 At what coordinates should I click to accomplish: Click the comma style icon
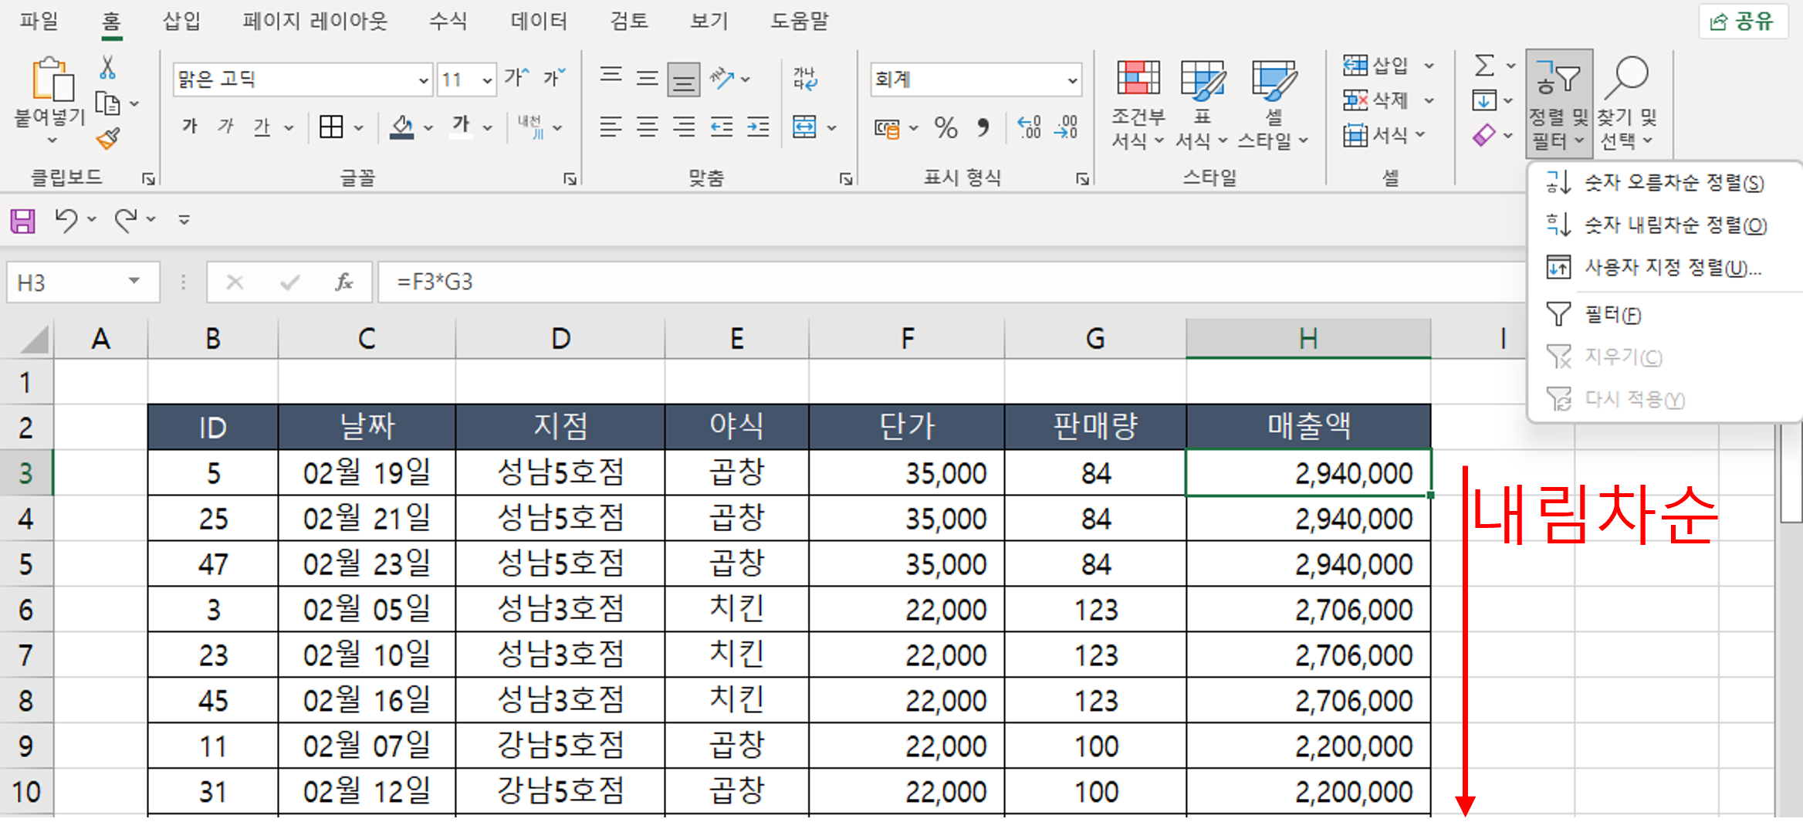[x=982, y=126]
